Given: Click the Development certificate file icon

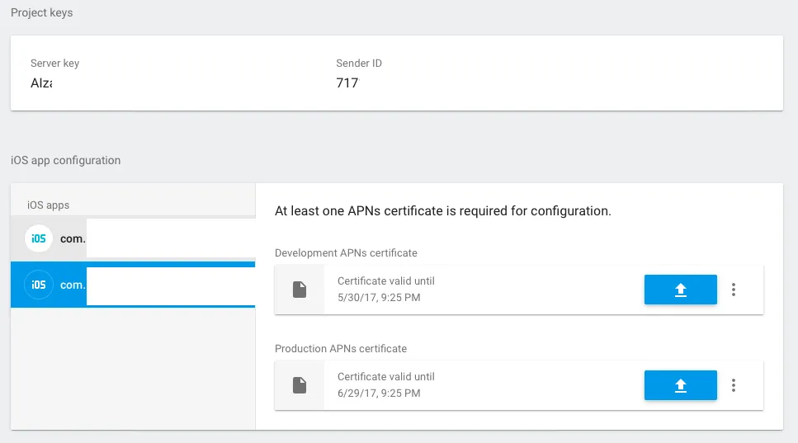Looking at the screenshot, I should (x=300, y=290).
